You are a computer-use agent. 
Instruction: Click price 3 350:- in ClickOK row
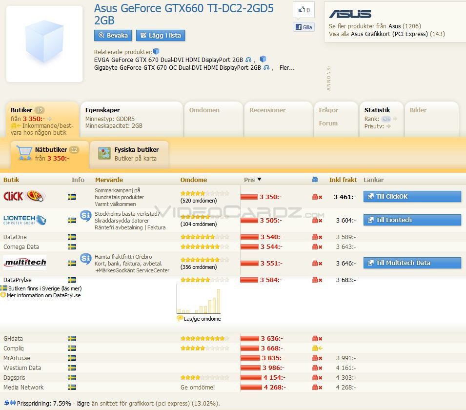(x=270, y=197)
